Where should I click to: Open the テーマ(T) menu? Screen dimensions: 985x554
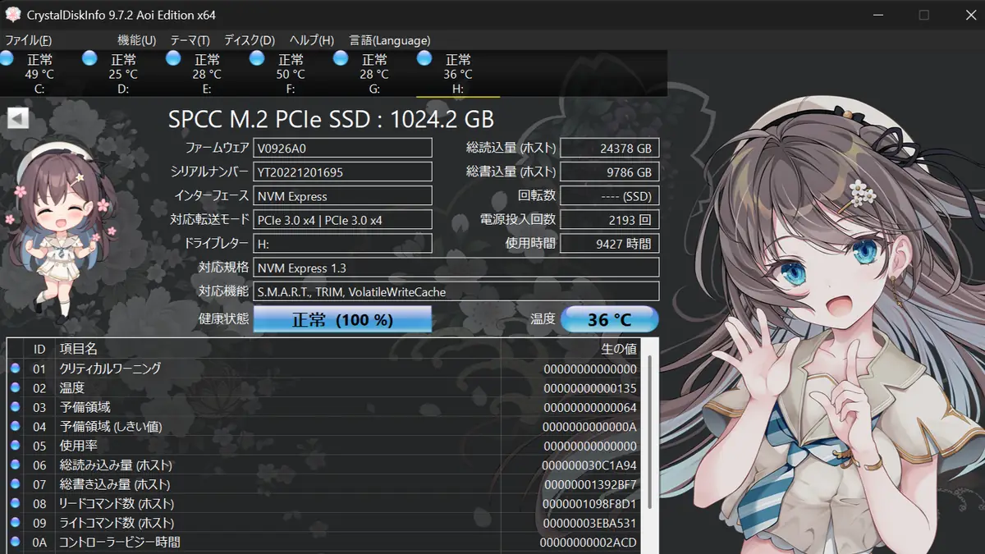[x=190, y=40]
